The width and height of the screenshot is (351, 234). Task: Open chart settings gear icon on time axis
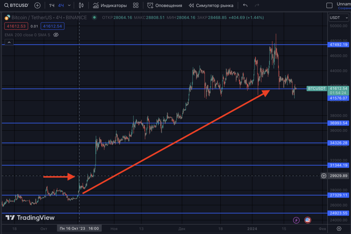click(x=339, y=229)
